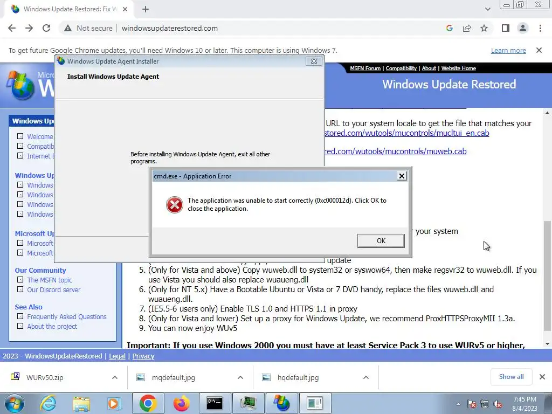Open the muweb.cab download link
Viewport: 552px width, 414px height.
click(396, 151)
